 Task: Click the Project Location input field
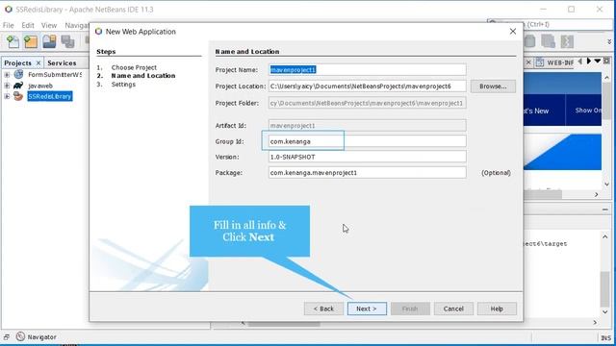[367, 86]
